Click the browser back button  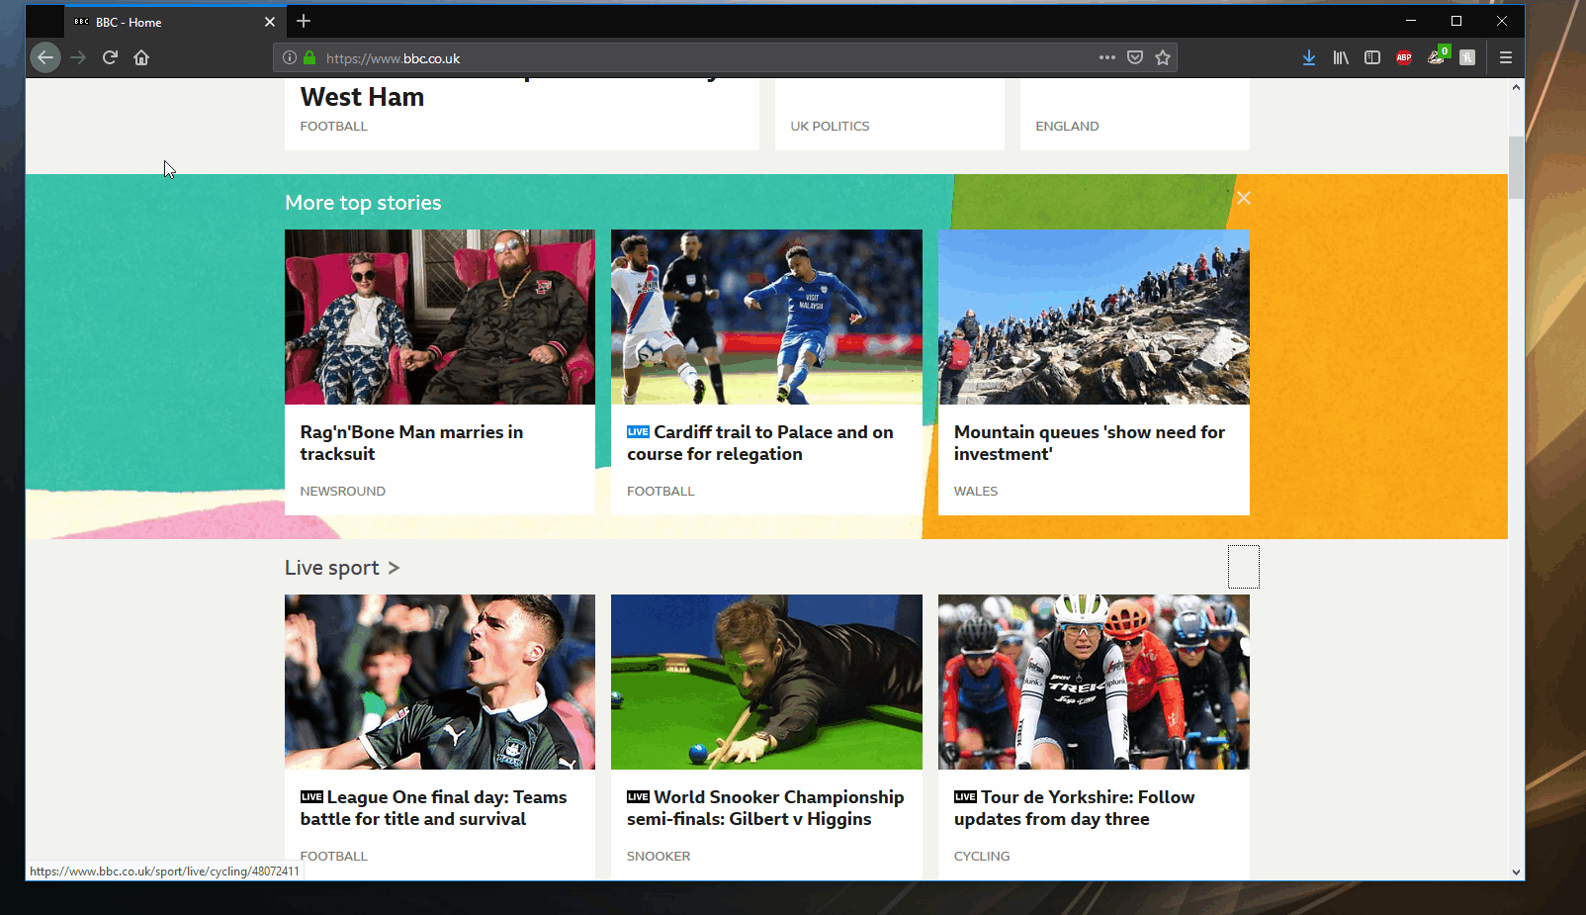[45, 57]
